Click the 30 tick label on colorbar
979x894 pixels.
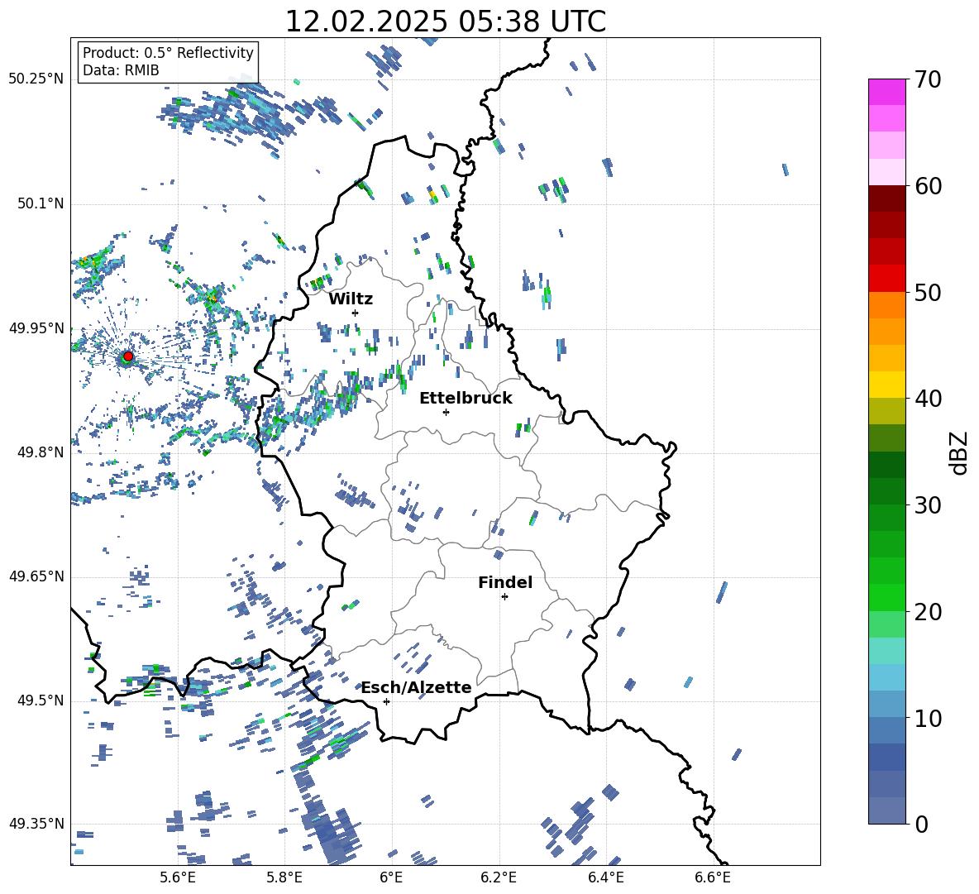click(x=928, y=505)
